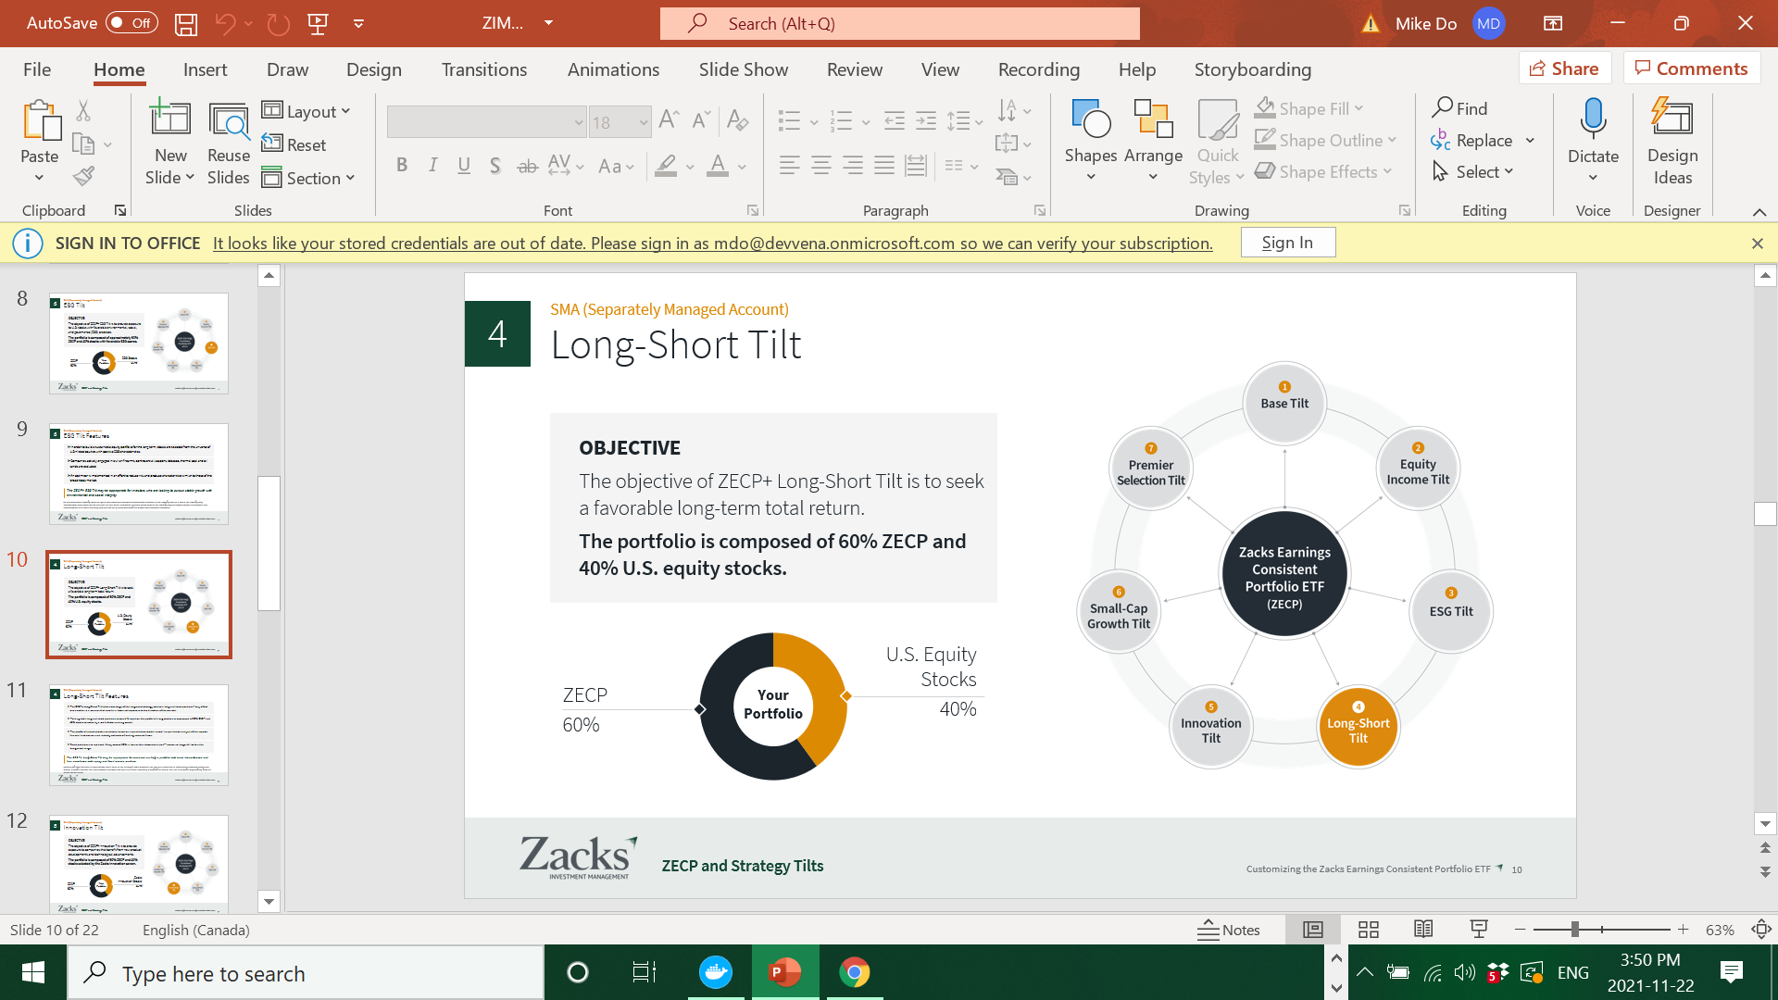Click the Sign In button

pyautogui.click(x=1287, y=243)
